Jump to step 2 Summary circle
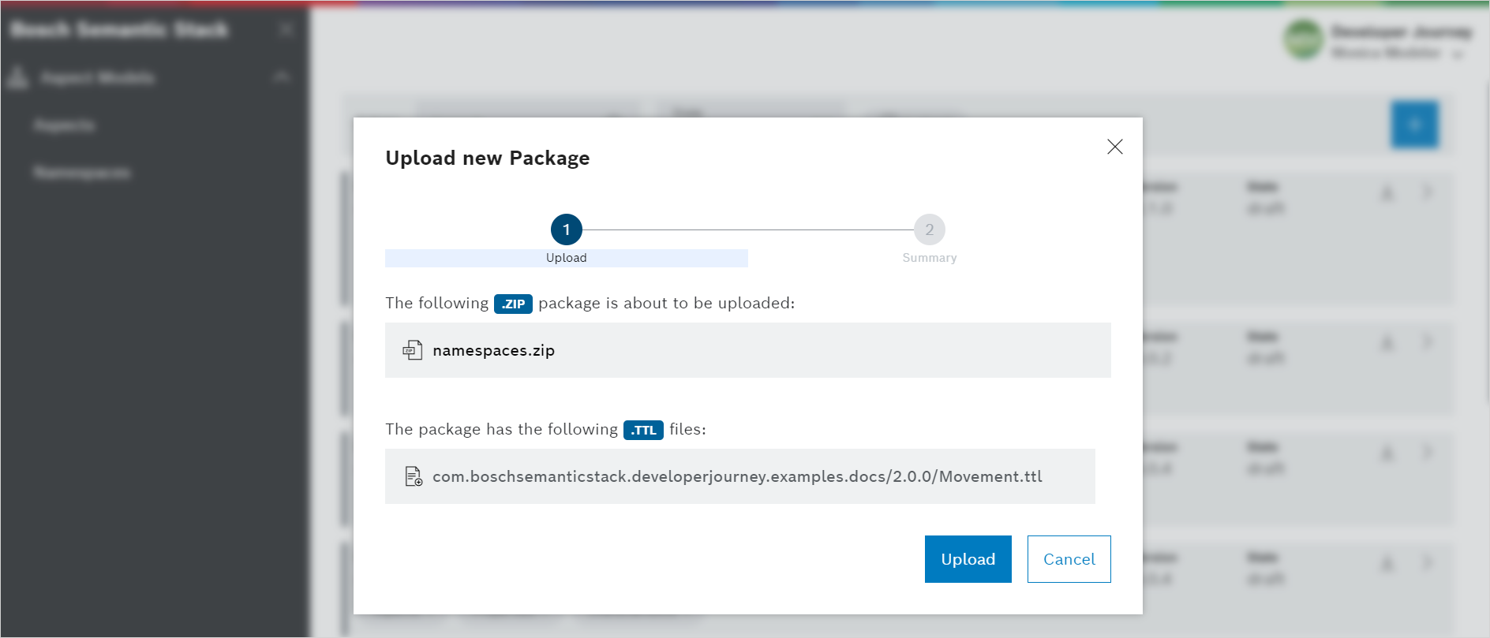 click(929, 229)
